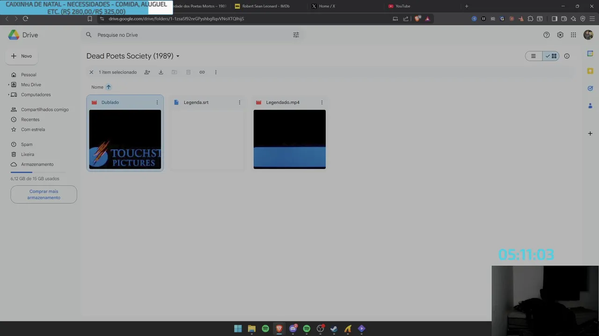
Task: Open File Explorer from taskbar
Action: (252, 329)
